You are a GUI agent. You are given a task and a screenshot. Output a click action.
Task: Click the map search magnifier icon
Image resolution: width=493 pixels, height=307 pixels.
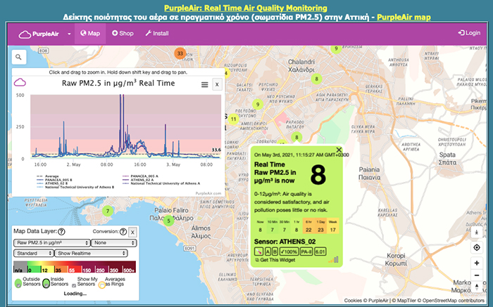[18, 58]
